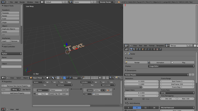Viewport: 198px width, 111px height.
Task: Open the Font data F tab
Action: [x=152, y=49]
